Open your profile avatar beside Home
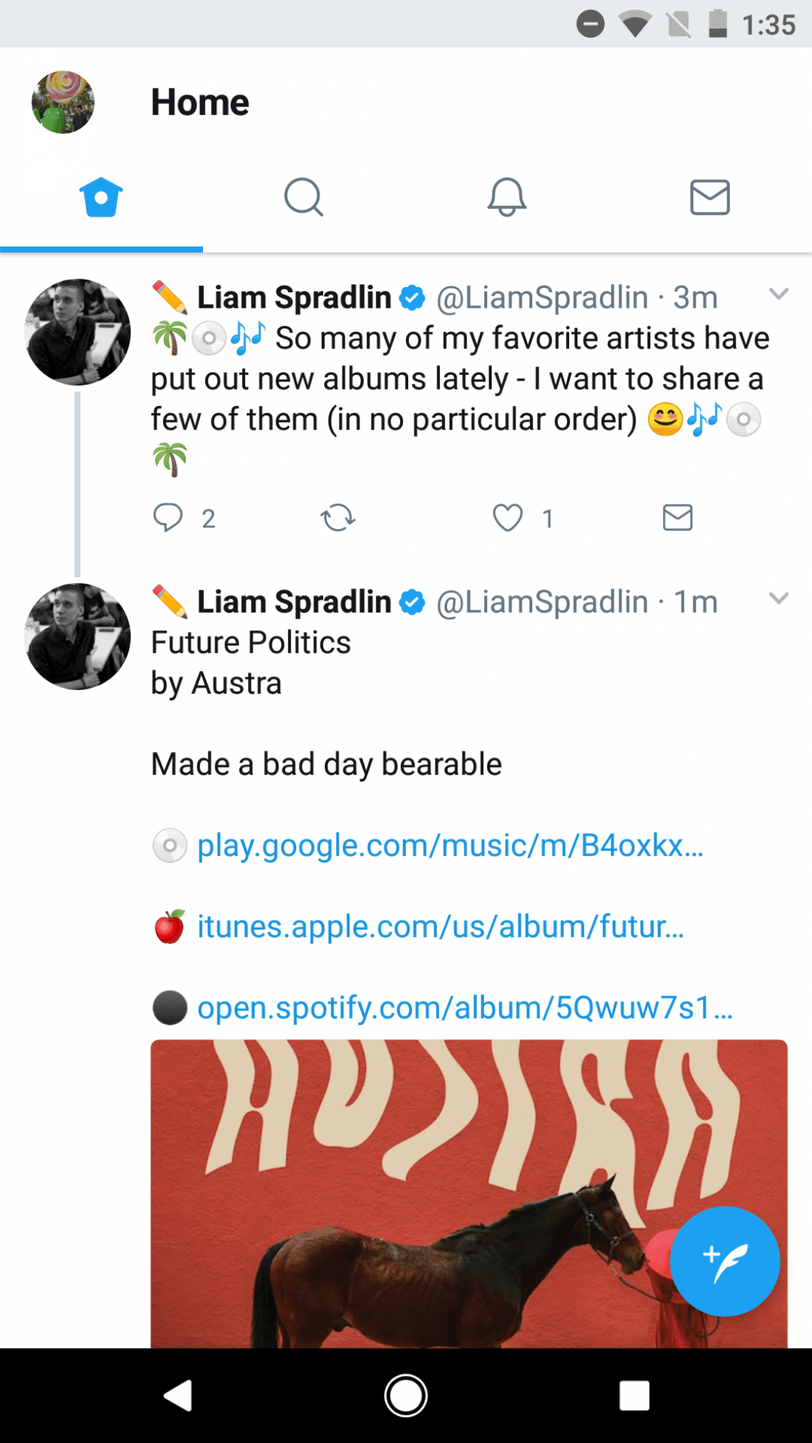This screenshot has height=1443, width=812. click(x=63, y=103)
